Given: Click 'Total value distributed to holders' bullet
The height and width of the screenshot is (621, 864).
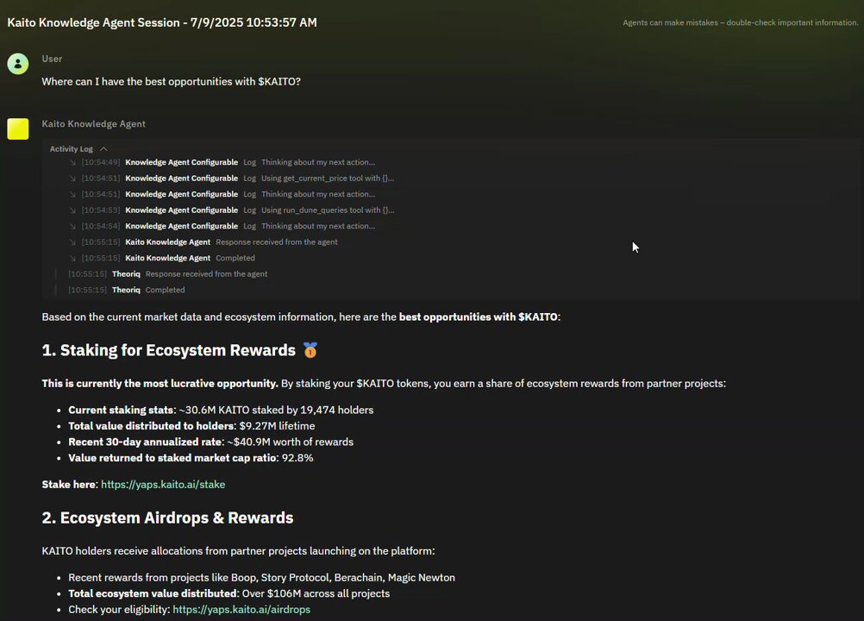Looking at the screenshot, I should click(x=191, y=426).
